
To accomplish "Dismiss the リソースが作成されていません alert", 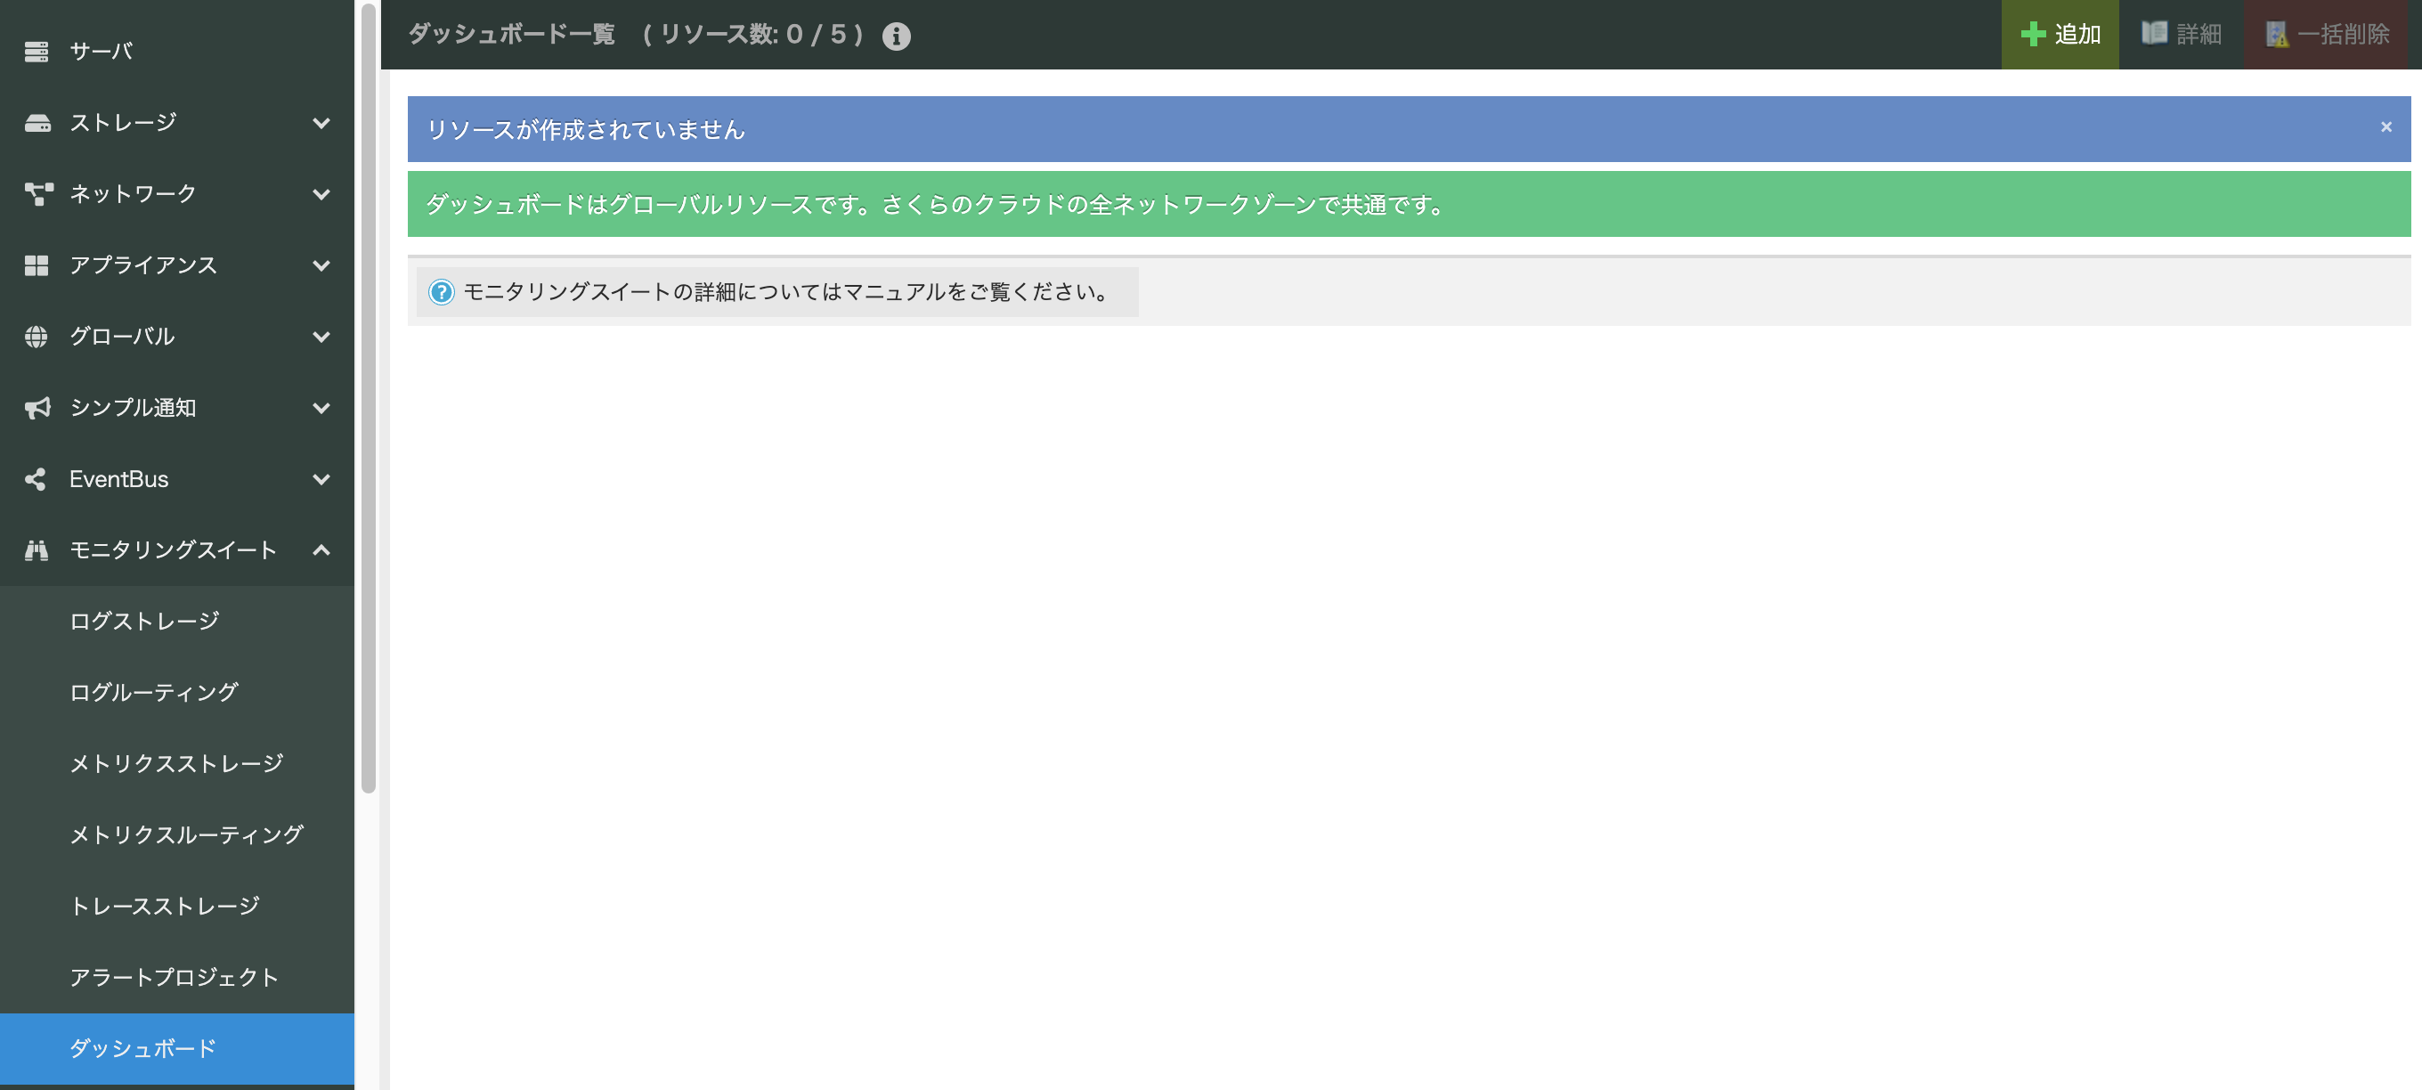I will pyautogui.click(x=2385, y=127).
